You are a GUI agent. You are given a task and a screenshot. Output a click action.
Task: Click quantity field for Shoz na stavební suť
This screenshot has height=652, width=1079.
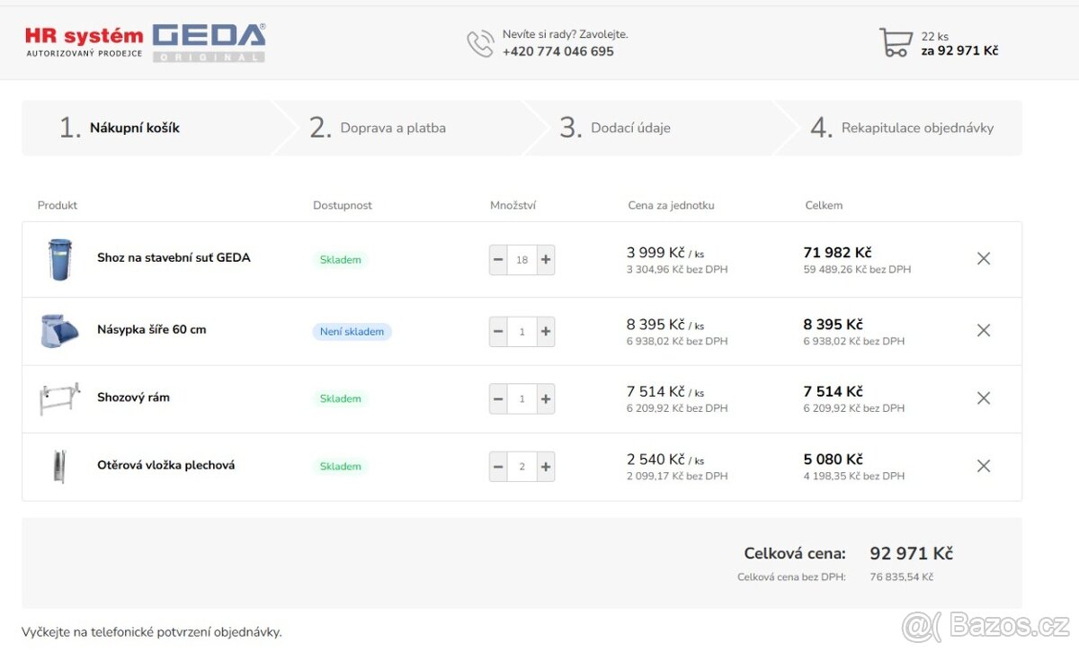[x=522, y=260]
